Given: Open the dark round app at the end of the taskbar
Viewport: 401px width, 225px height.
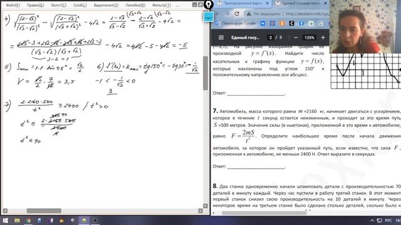Looking at the screenshot, I should pyautogui.click(x=95, y=221).
